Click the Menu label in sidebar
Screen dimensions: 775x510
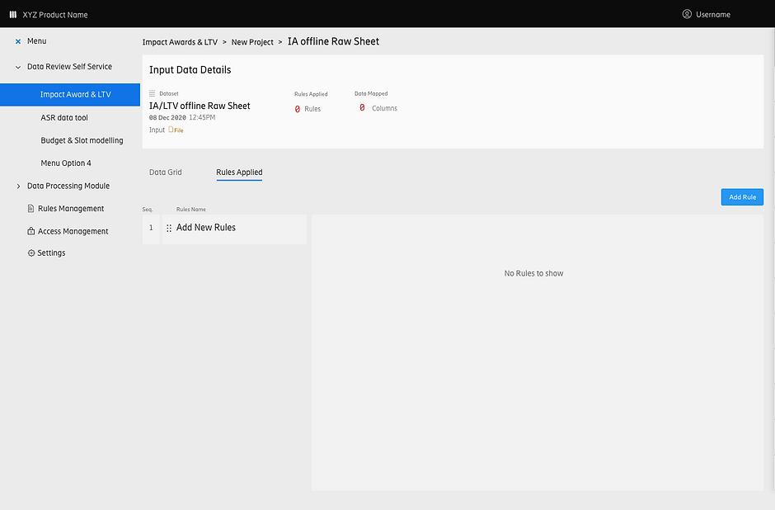click(x=36, y=41)
